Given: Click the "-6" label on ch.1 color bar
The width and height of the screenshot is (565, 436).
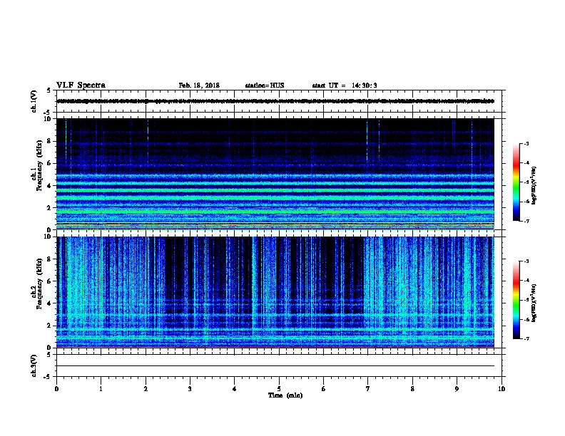Looking at the screenshot, I should point(526,202).
